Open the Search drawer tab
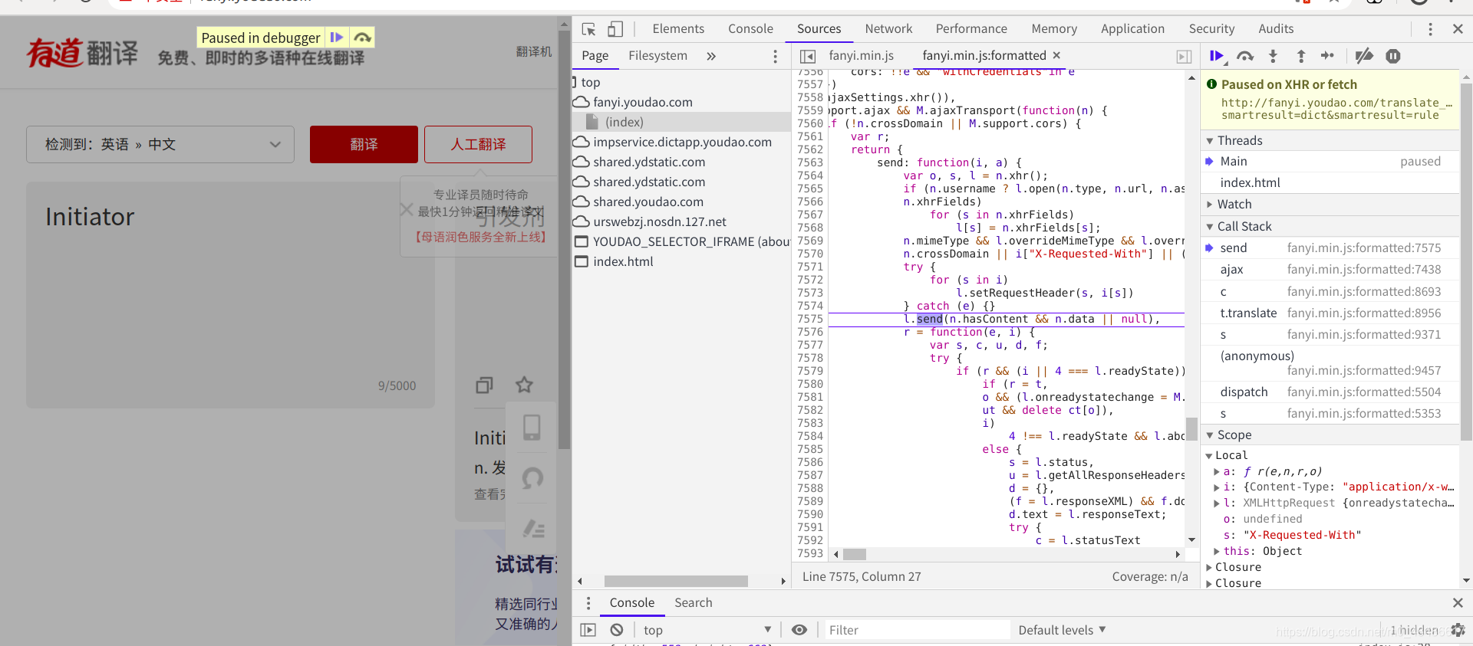Viewport: 1473px width, 646px height. point(694,603)
